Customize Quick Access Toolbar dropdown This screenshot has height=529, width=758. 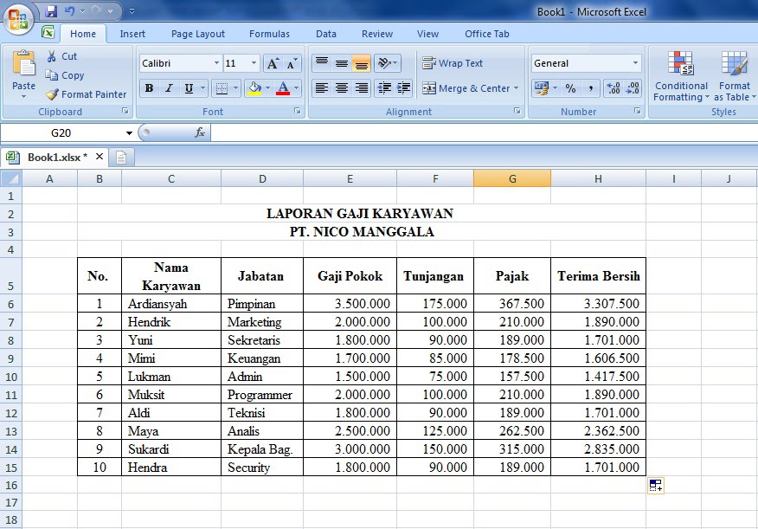[x=132, y=10]
